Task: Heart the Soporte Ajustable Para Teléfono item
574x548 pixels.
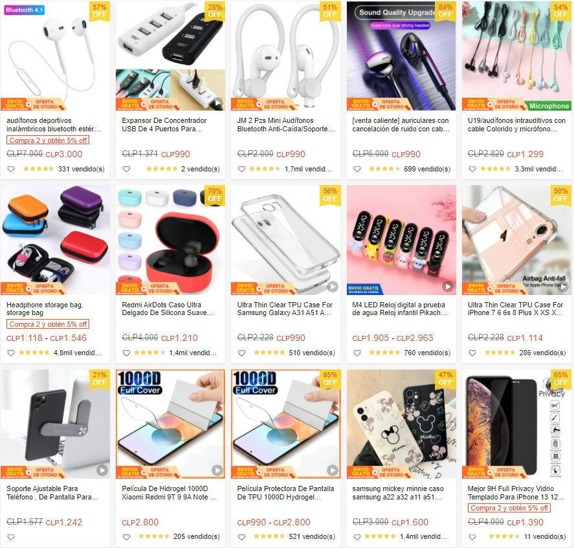Action: pos(11,537)
